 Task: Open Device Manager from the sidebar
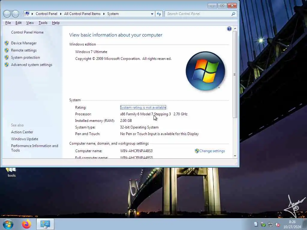point(24,43)
